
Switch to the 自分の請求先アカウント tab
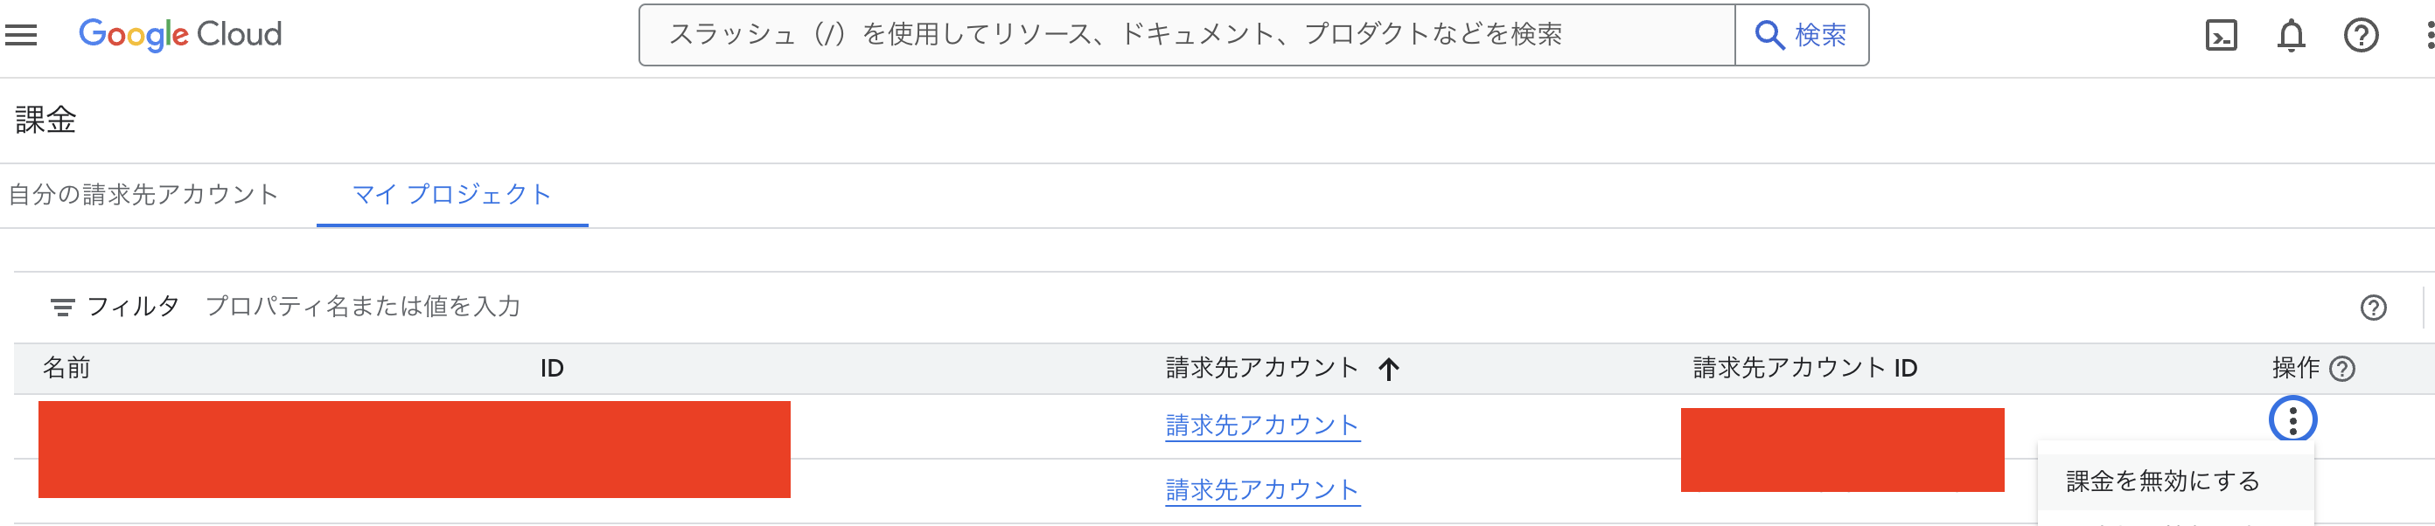[143, 194]
